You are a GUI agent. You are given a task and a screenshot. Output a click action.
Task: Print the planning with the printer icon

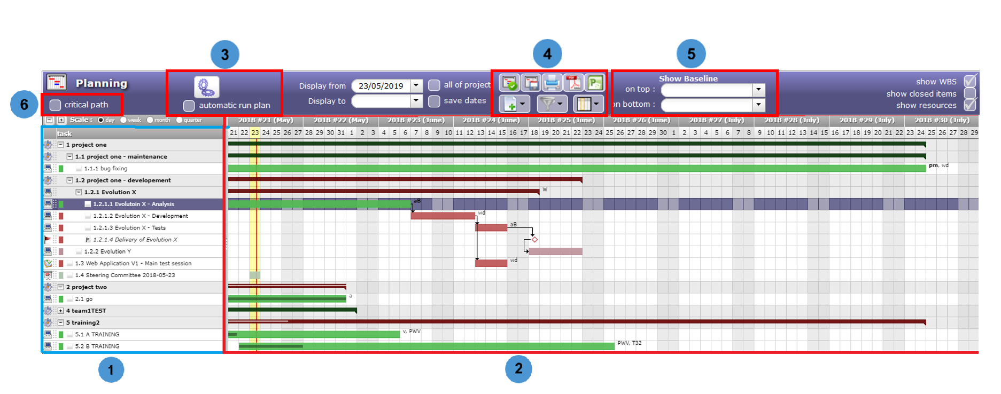click(552, 83)
